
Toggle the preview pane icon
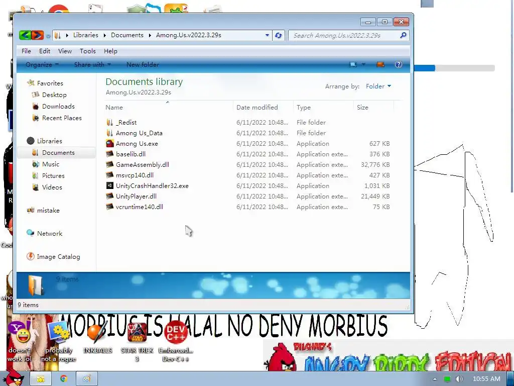[380, 64]
